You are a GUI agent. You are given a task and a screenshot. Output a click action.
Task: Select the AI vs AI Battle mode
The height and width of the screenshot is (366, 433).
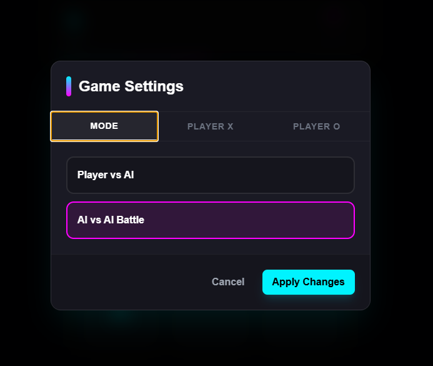[x=211, y=220]
